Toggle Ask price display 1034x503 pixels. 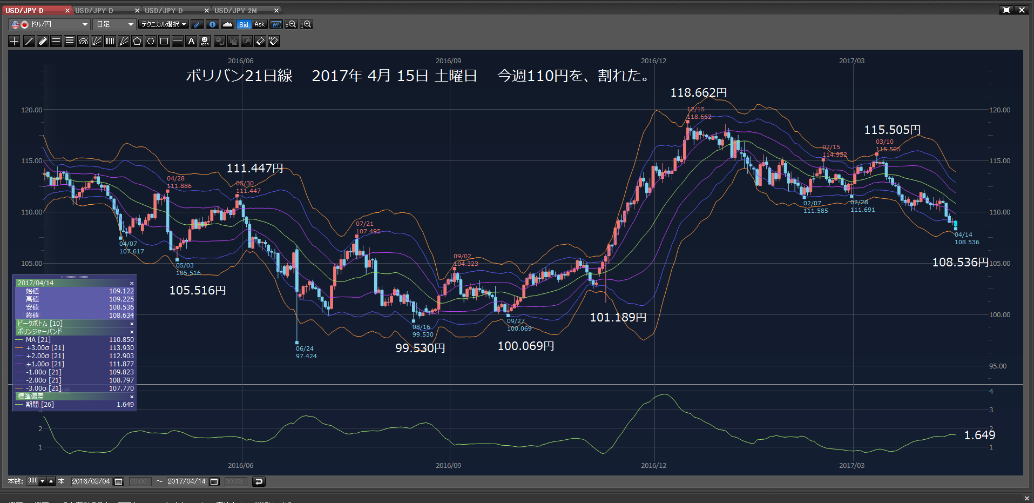point(260,24)
